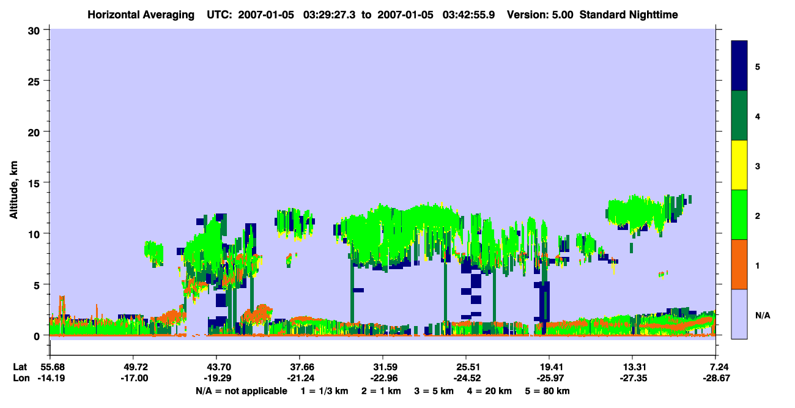795x408 pixels.
Task: Click the lavender N/A color band
Action: (739, 314)
